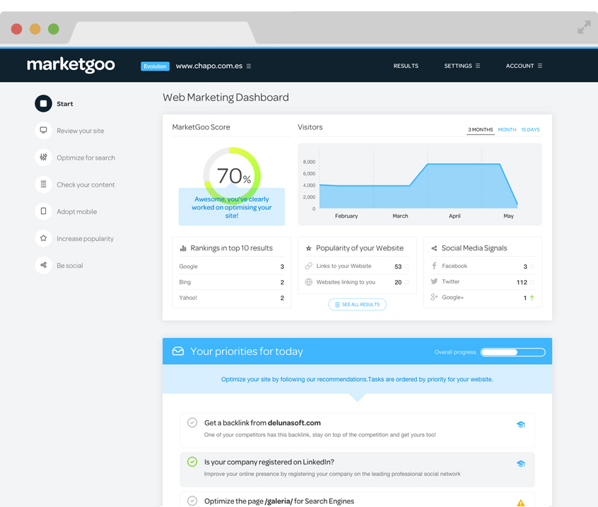Go to RESULTS in the top navigation
Image resolution: width=598 pixels, height=507 pixels.
[406, 66]
